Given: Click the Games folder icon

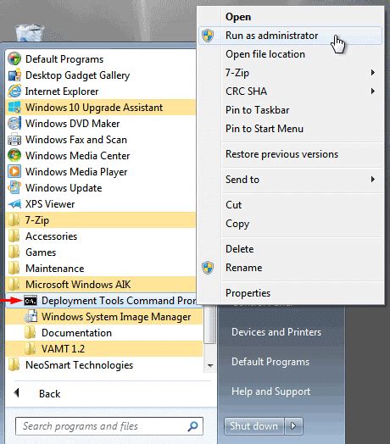Looking at the screenshot, I should pos(14,253).
